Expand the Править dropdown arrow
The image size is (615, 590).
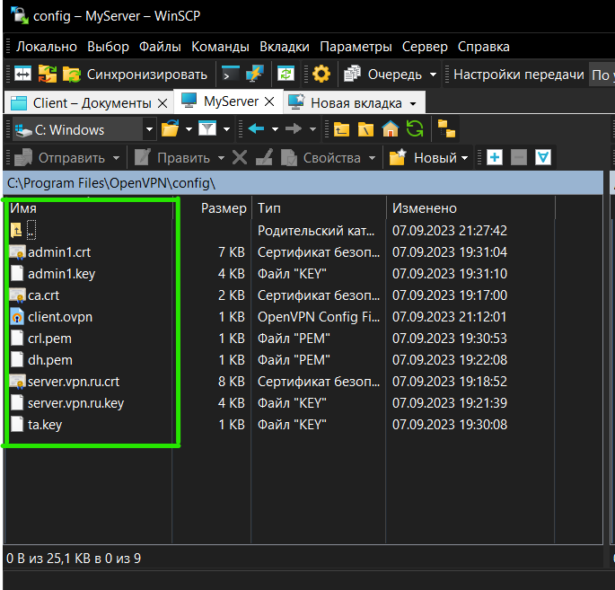coord(221,158)
